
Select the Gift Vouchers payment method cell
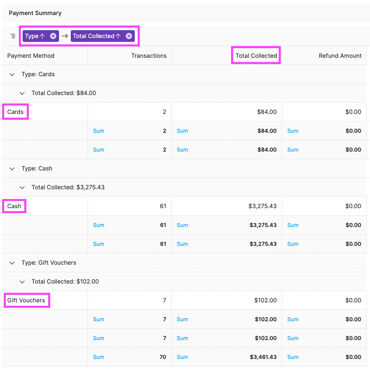(26, 300)
